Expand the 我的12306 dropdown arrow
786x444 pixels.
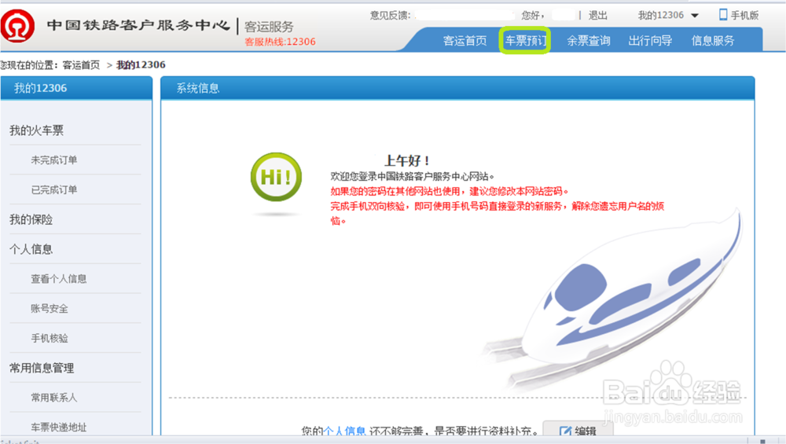pyautogui.click(x=695, y=16)
